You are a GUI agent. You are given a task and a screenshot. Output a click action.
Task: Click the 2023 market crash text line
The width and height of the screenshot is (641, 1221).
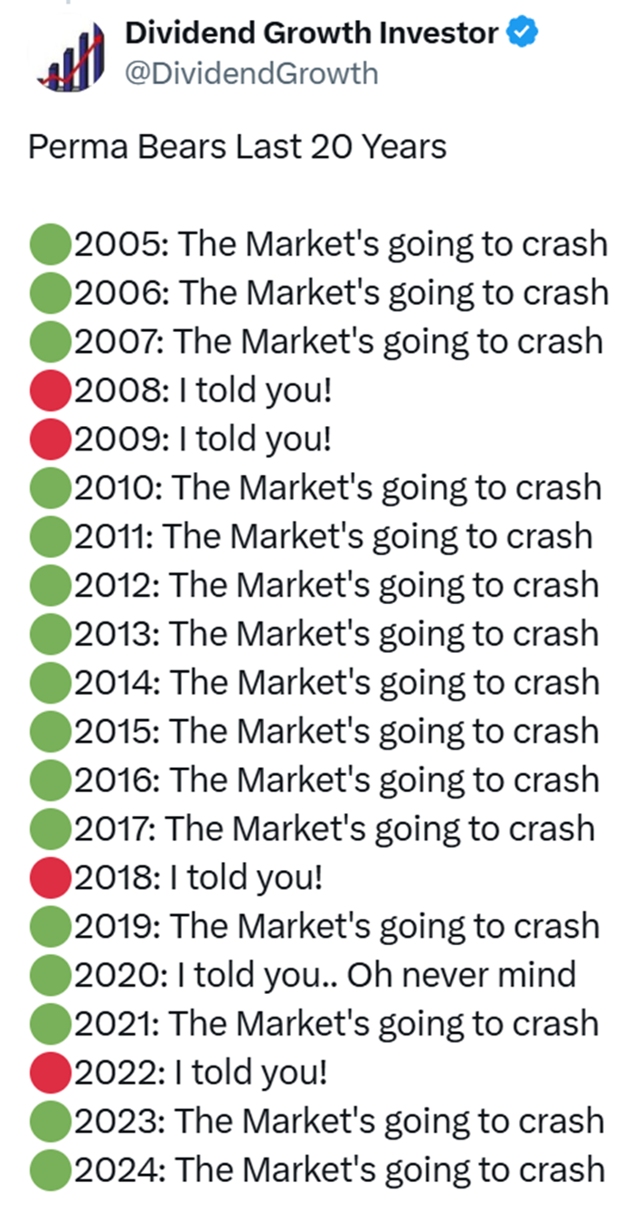point(340,1122)
